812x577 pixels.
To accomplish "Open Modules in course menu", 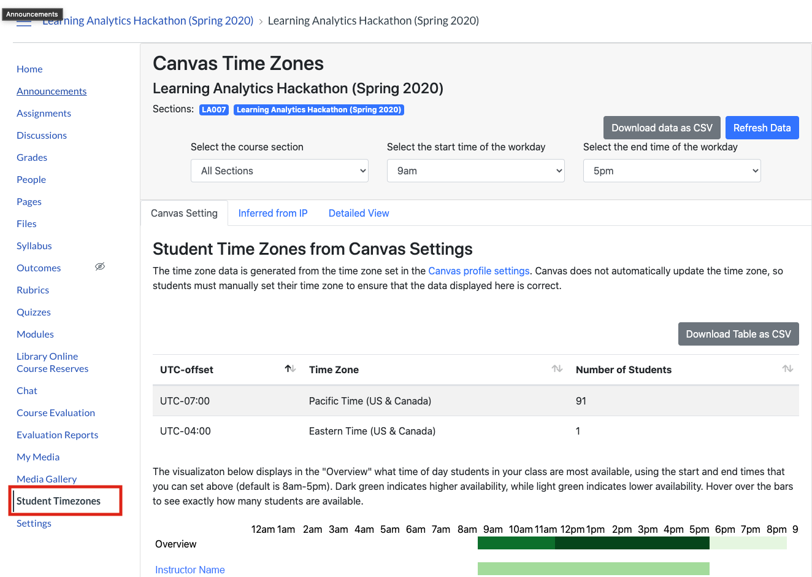I will click(x=35, y=334).
